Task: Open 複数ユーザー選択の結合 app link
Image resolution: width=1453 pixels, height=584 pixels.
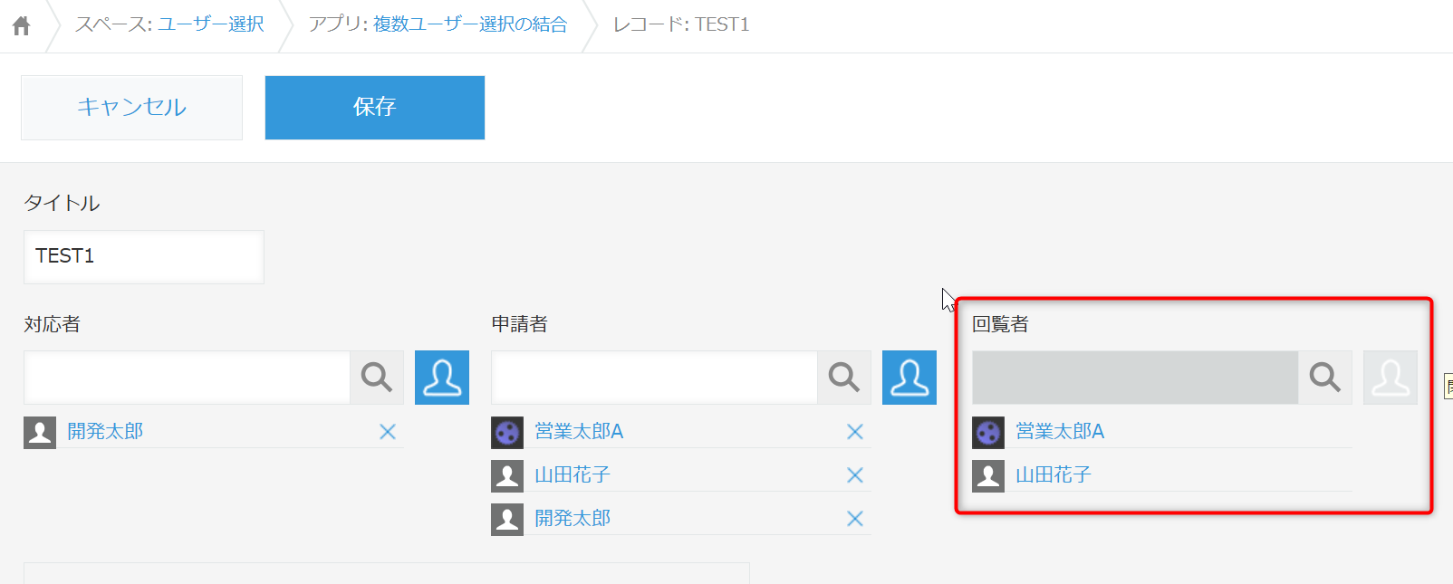Action: (x=470, y=24)
